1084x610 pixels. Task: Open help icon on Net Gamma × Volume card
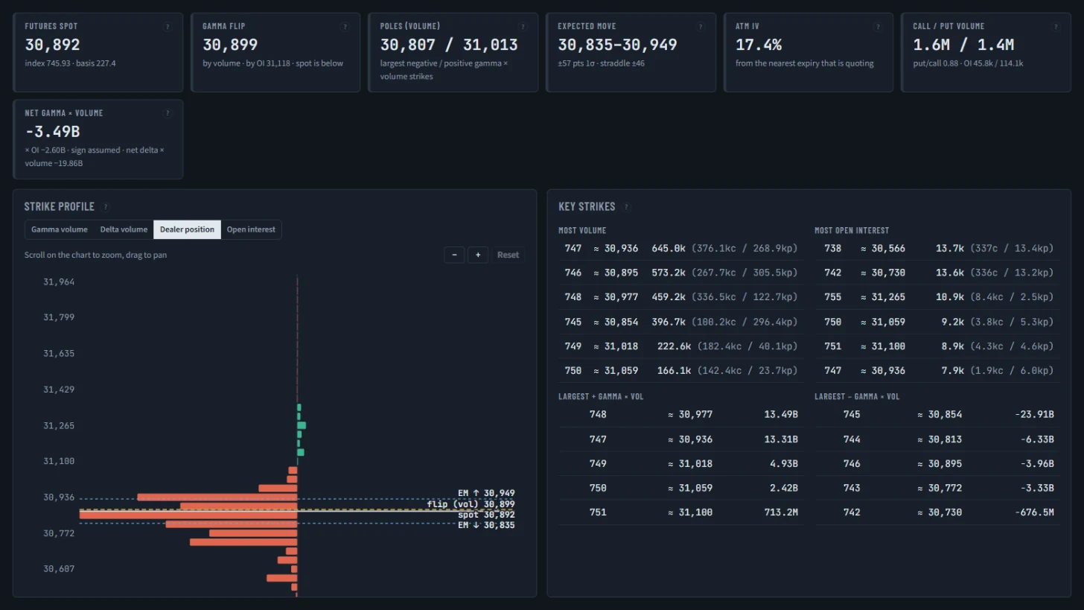coord(168,113)
